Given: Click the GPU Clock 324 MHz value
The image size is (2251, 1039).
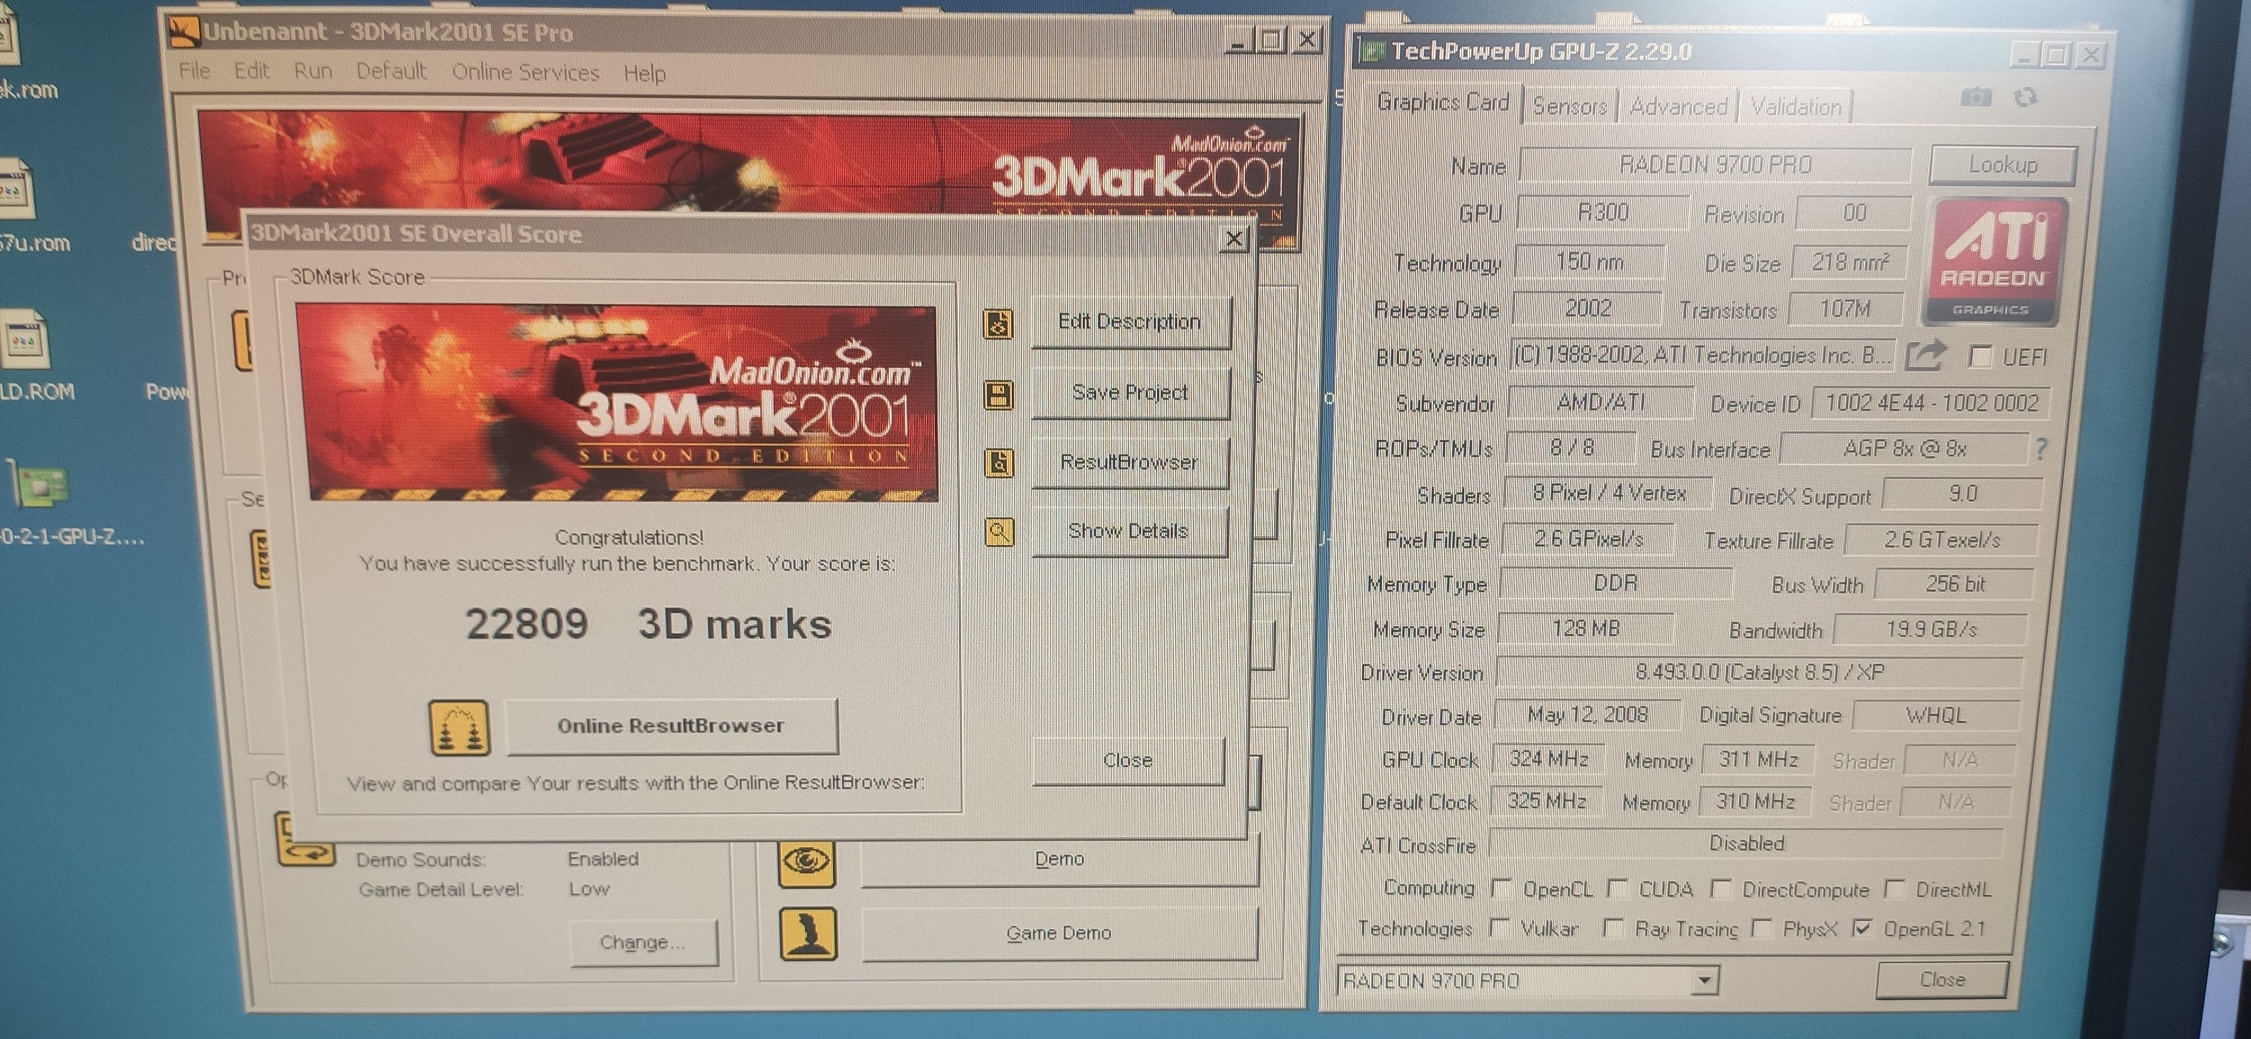Looking at the screenshot, I should coord(1549,759).
